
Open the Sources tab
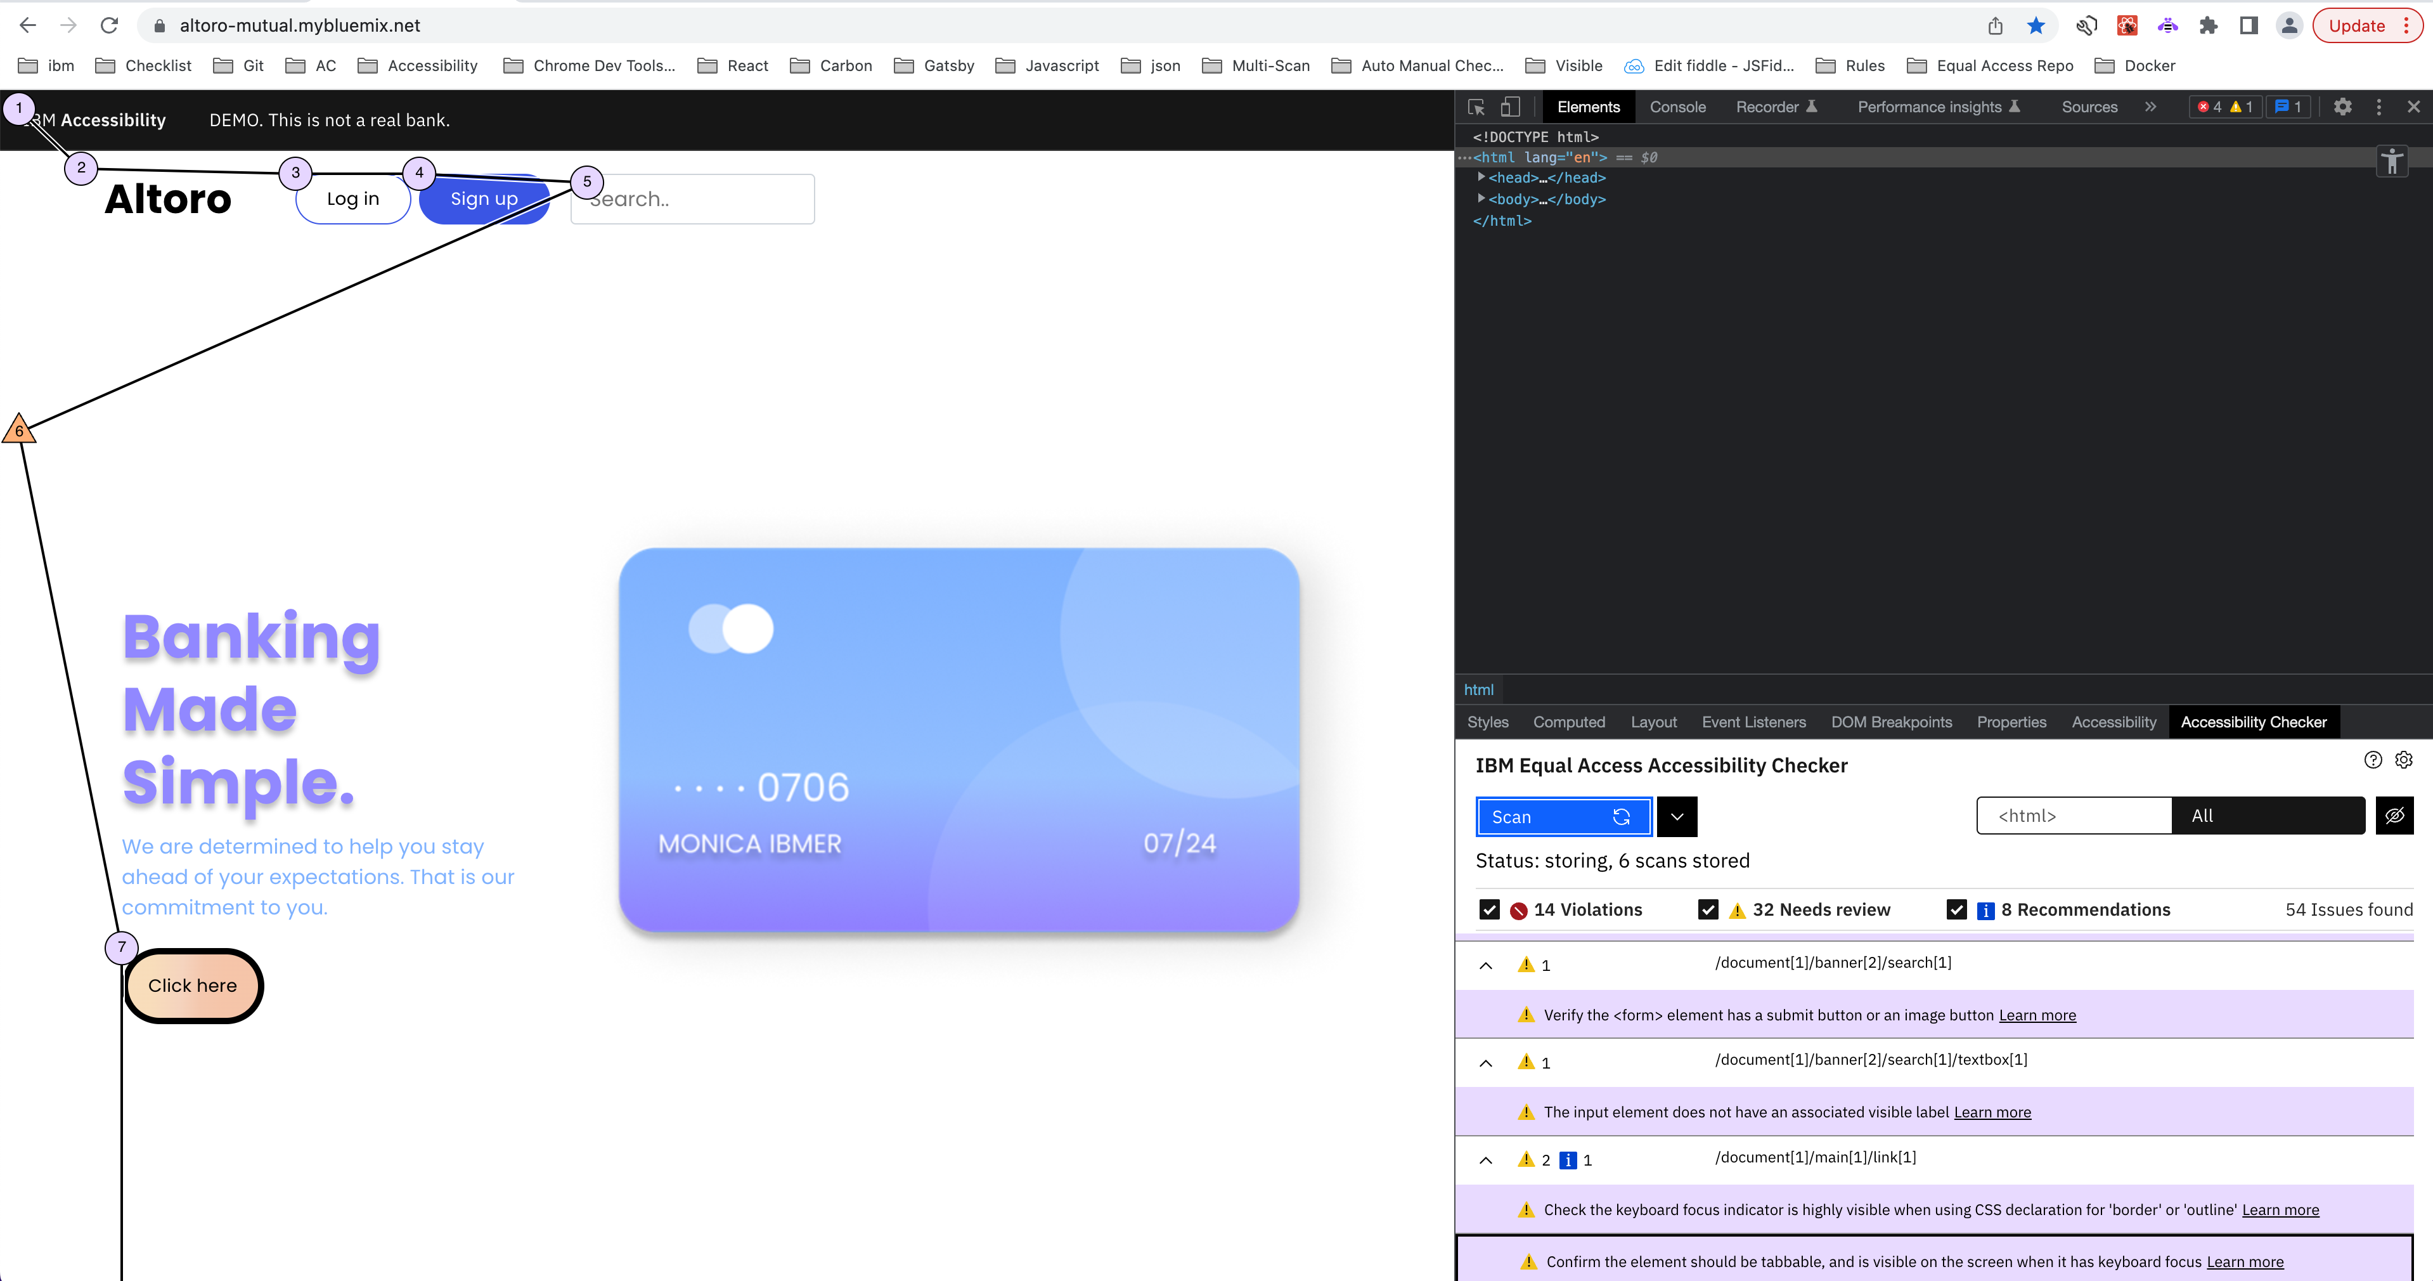pyautogui.click(x=2089, y=107)
